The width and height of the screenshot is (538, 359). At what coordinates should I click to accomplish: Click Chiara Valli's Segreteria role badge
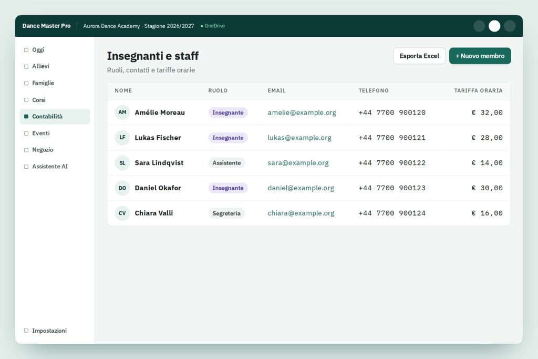(x=226, y=213)
